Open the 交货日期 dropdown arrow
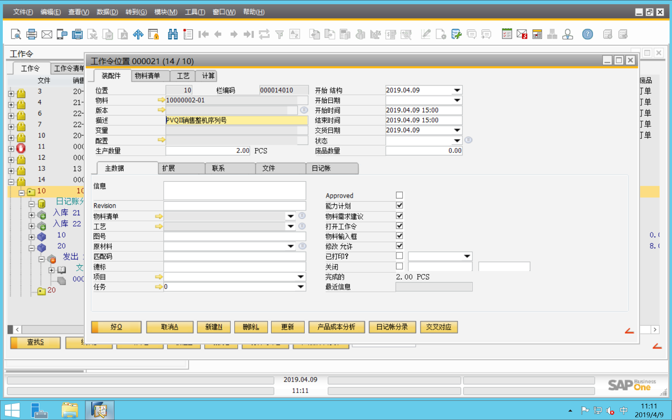This screenshot has height=420, width=672. pyautogui.click(x=457, y=130)
